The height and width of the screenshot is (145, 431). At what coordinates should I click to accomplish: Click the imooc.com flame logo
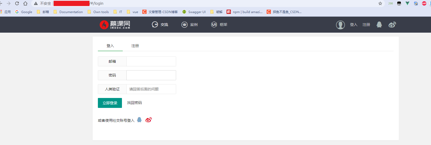[115, 25]
